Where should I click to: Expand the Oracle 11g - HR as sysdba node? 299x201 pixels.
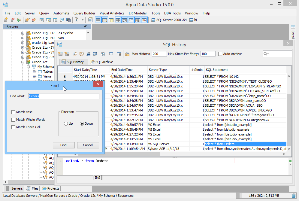23,33
